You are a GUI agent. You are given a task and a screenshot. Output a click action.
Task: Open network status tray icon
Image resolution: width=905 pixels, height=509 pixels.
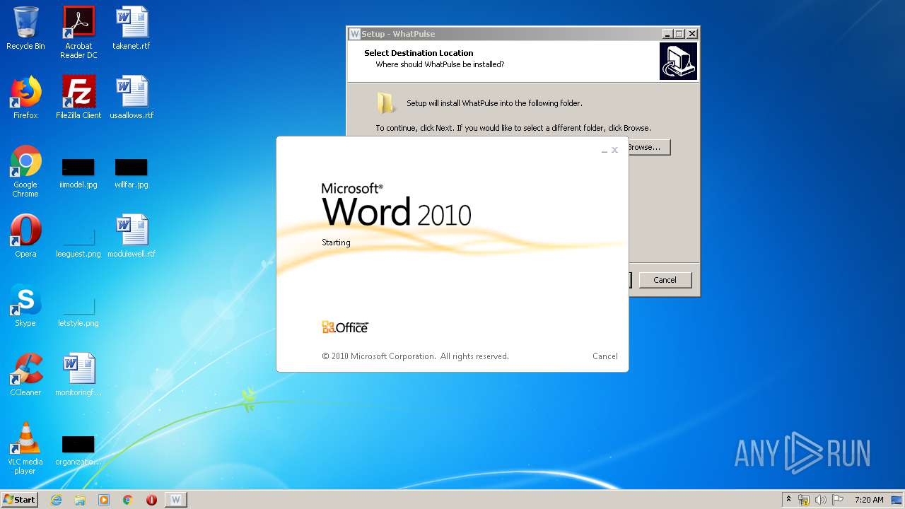click(804, 500)
